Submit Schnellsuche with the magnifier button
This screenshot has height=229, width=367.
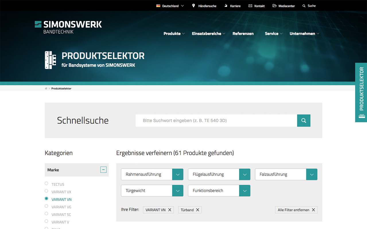tap(304, 121)
